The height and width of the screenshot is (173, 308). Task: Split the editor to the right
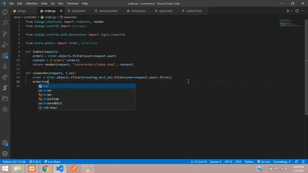click(x=297, y=11)
